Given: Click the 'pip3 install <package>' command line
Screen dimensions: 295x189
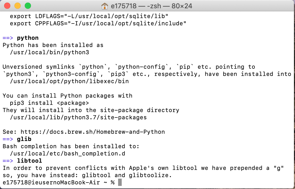Looking at the screenshot, I should click(50, 103).
